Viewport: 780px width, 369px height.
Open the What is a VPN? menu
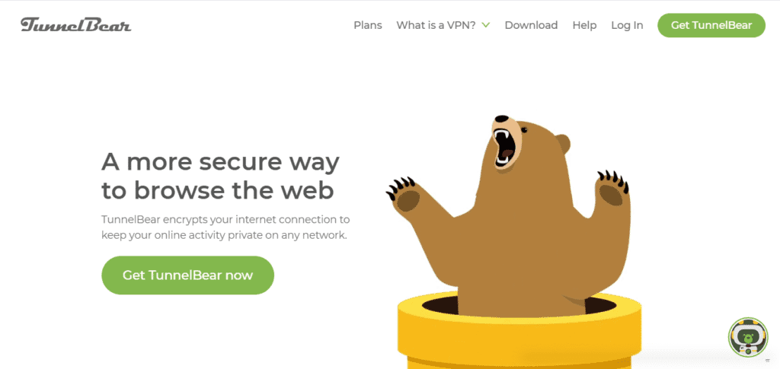[x=436, y=25]
